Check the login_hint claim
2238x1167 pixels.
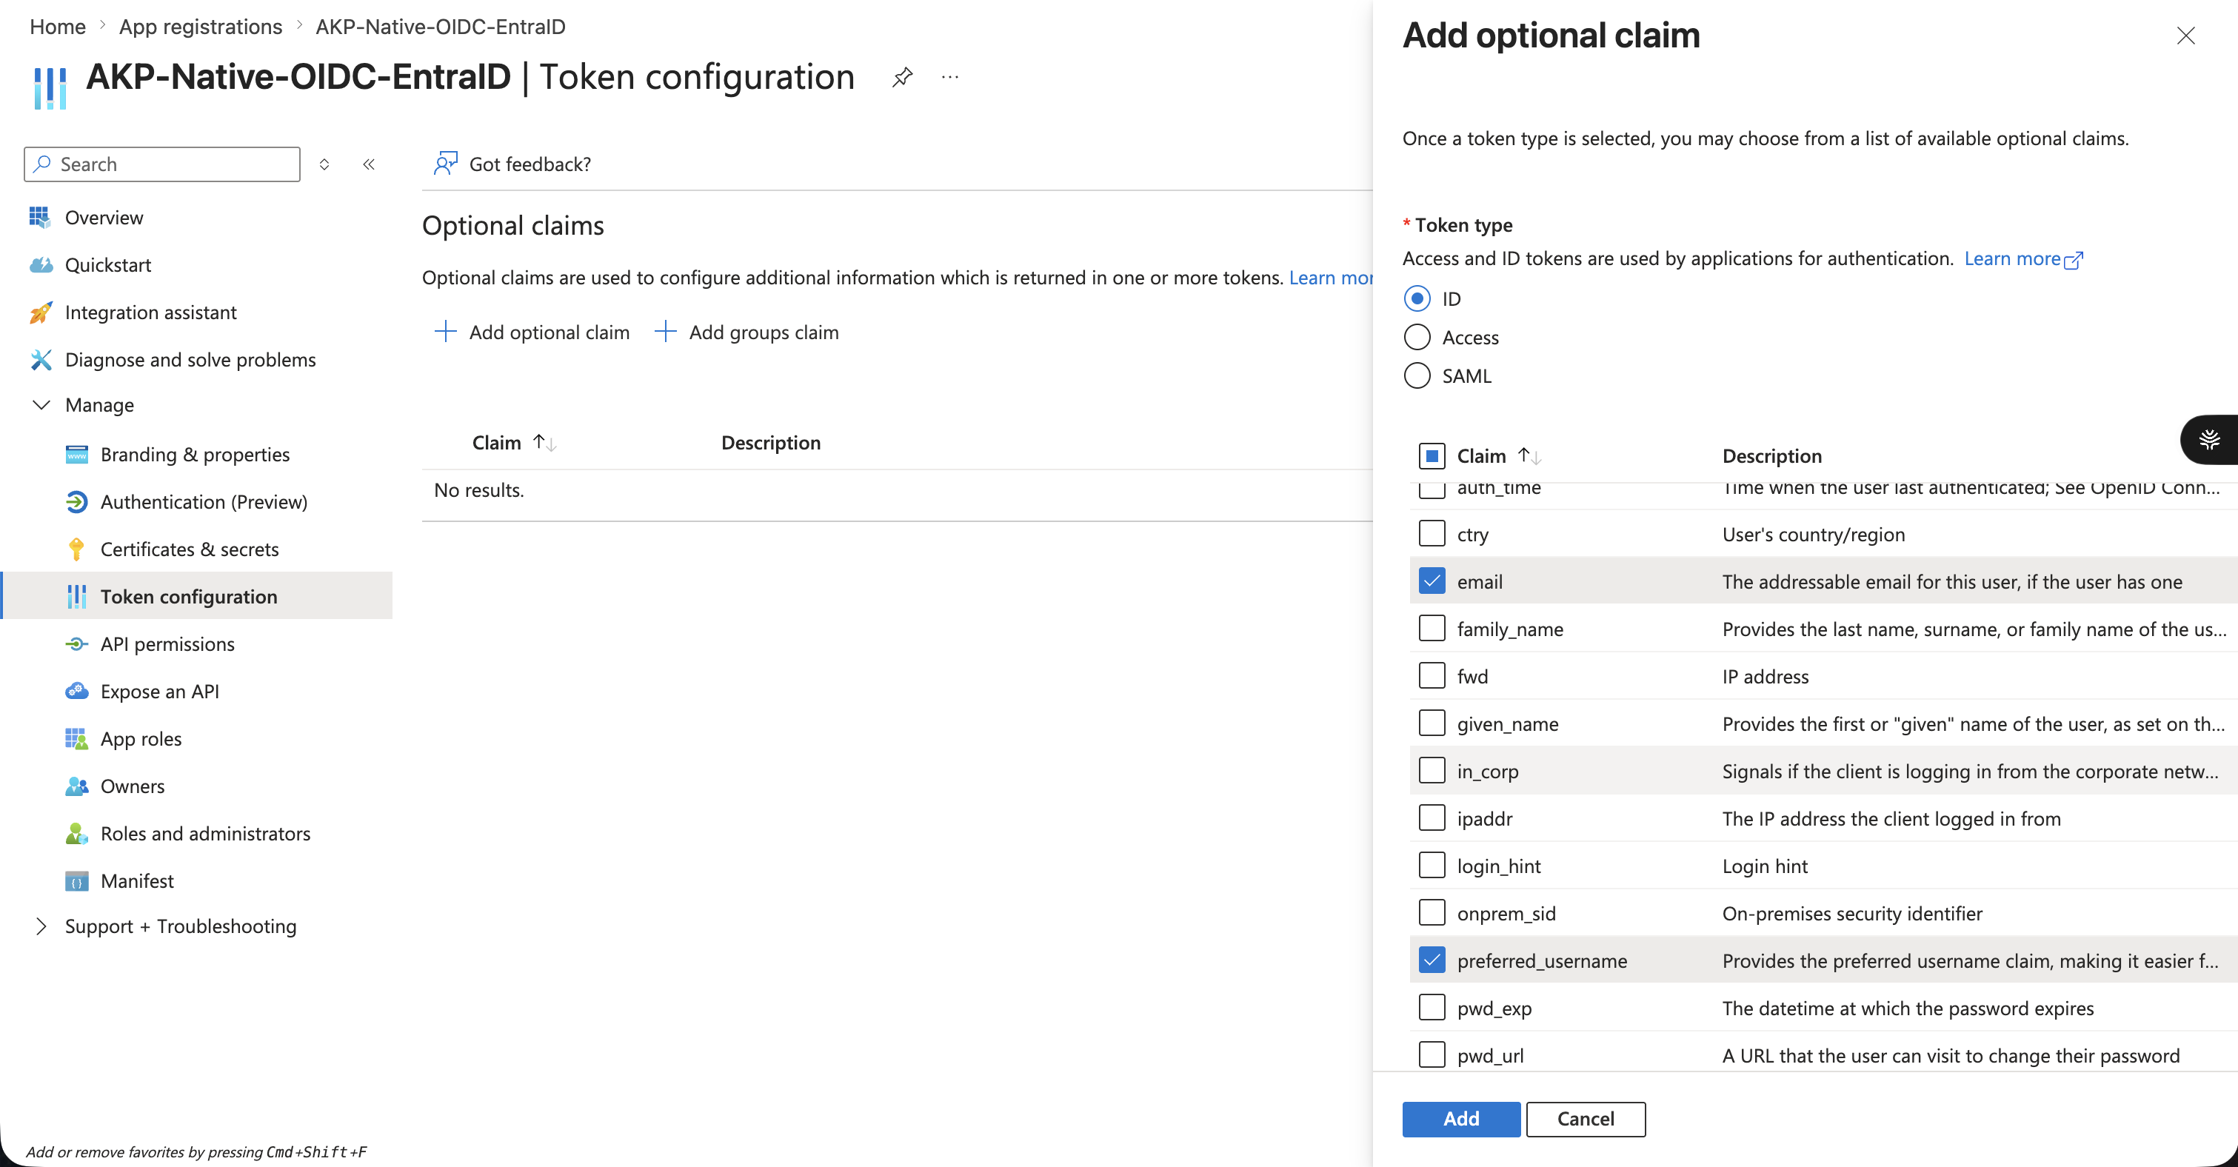tap(1432, 865)
